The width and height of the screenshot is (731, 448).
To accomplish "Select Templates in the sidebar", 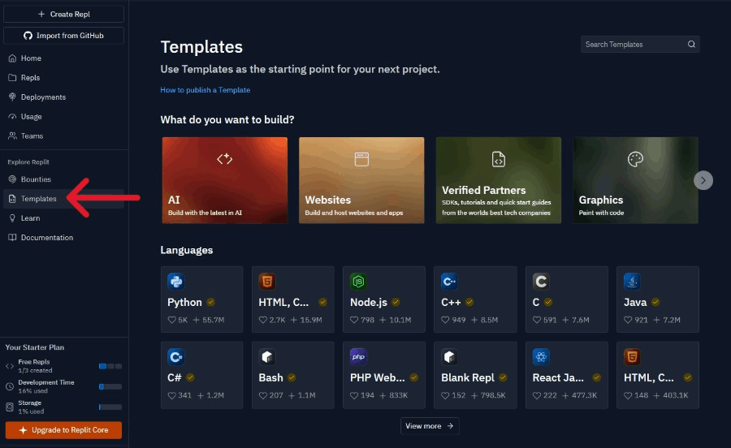I will [x=64, y=199].
